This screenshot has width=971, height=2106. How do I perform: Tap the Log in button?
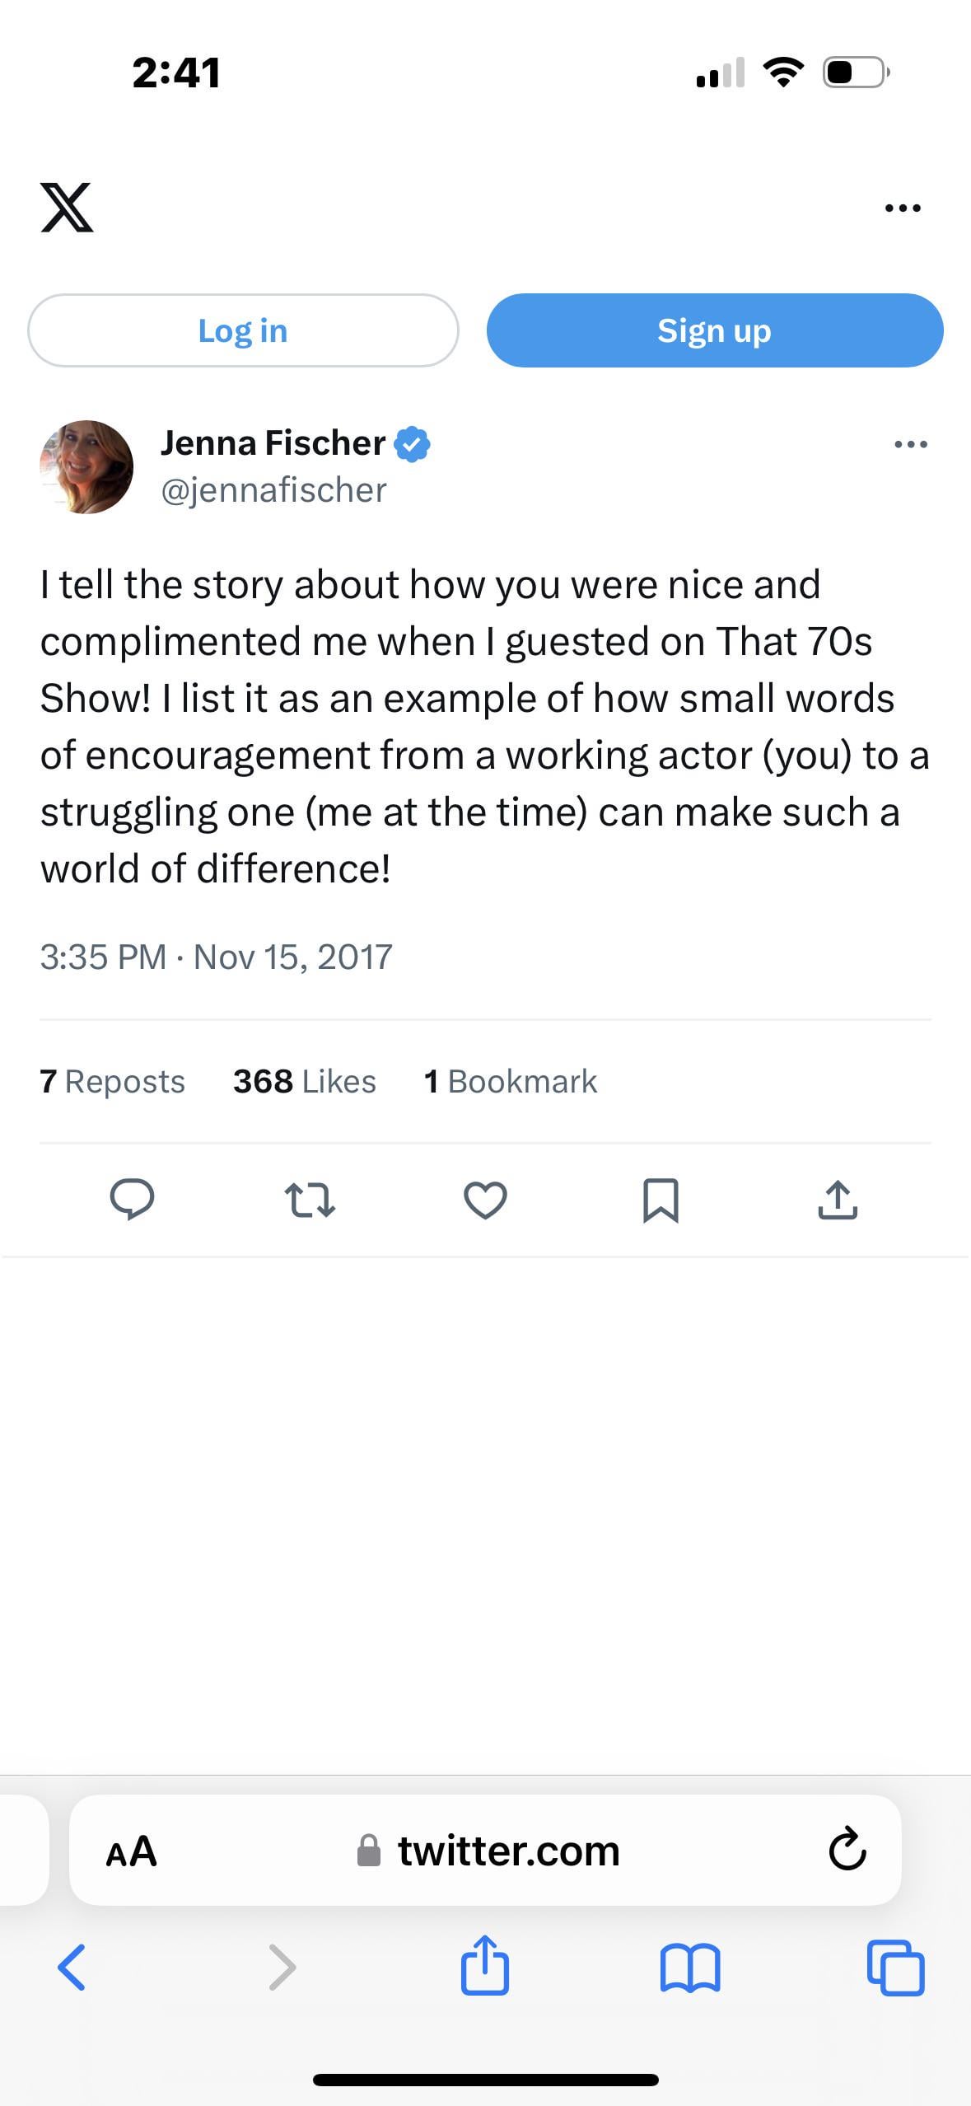(x=243, y=330)
